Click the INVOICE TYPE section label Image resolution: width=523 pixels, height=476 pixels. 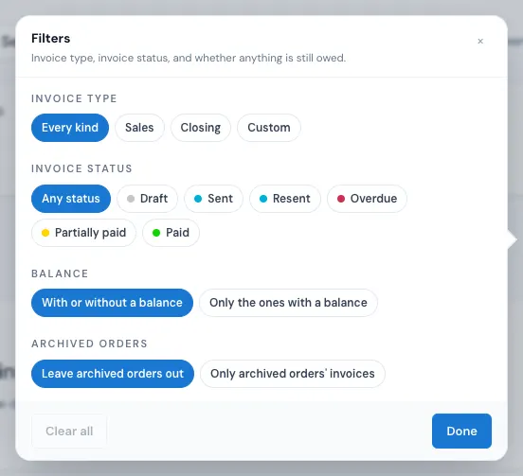74,98
